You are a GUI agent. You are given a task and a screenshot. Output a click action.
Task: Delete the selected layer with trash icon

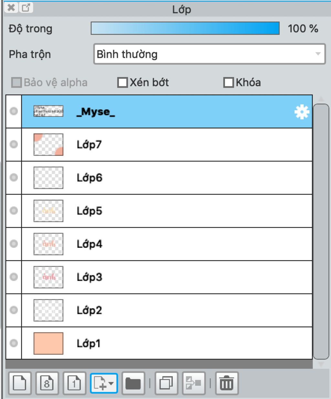[x=227, y=383]
